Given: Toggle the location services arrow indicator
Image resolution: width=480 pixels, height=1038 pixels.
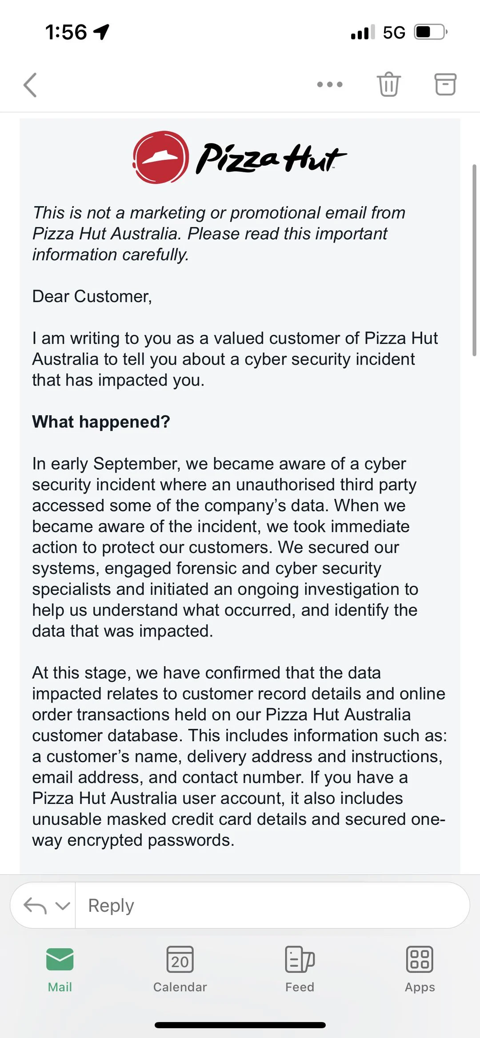Looking at the screenshot, I should click(x=100, y=32).
